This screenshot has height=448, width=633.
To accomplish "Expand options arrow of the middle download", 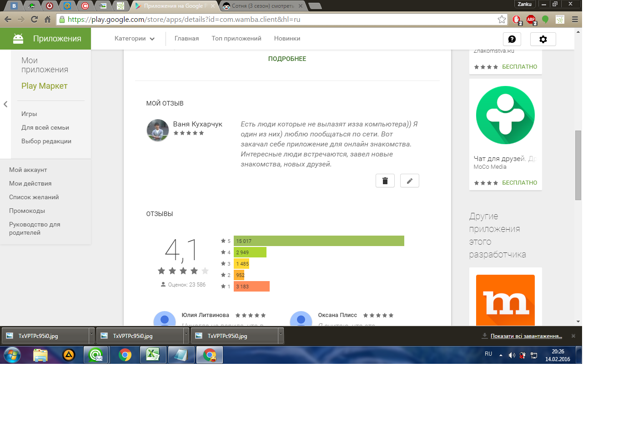I will [186, 336].
